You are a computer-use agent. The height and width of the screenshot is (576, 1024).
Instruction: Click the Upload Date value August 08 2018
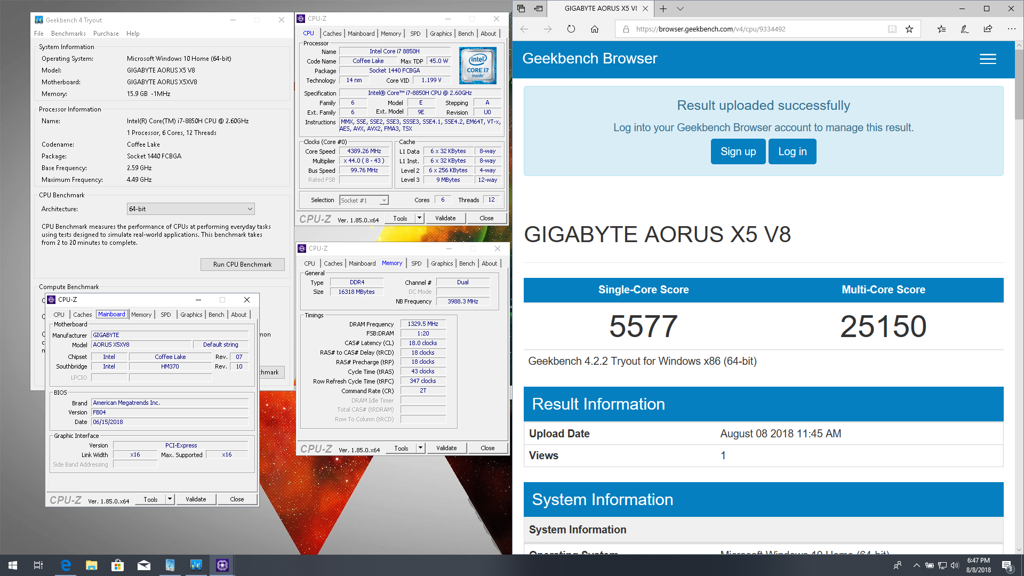[x=780, y=434]
